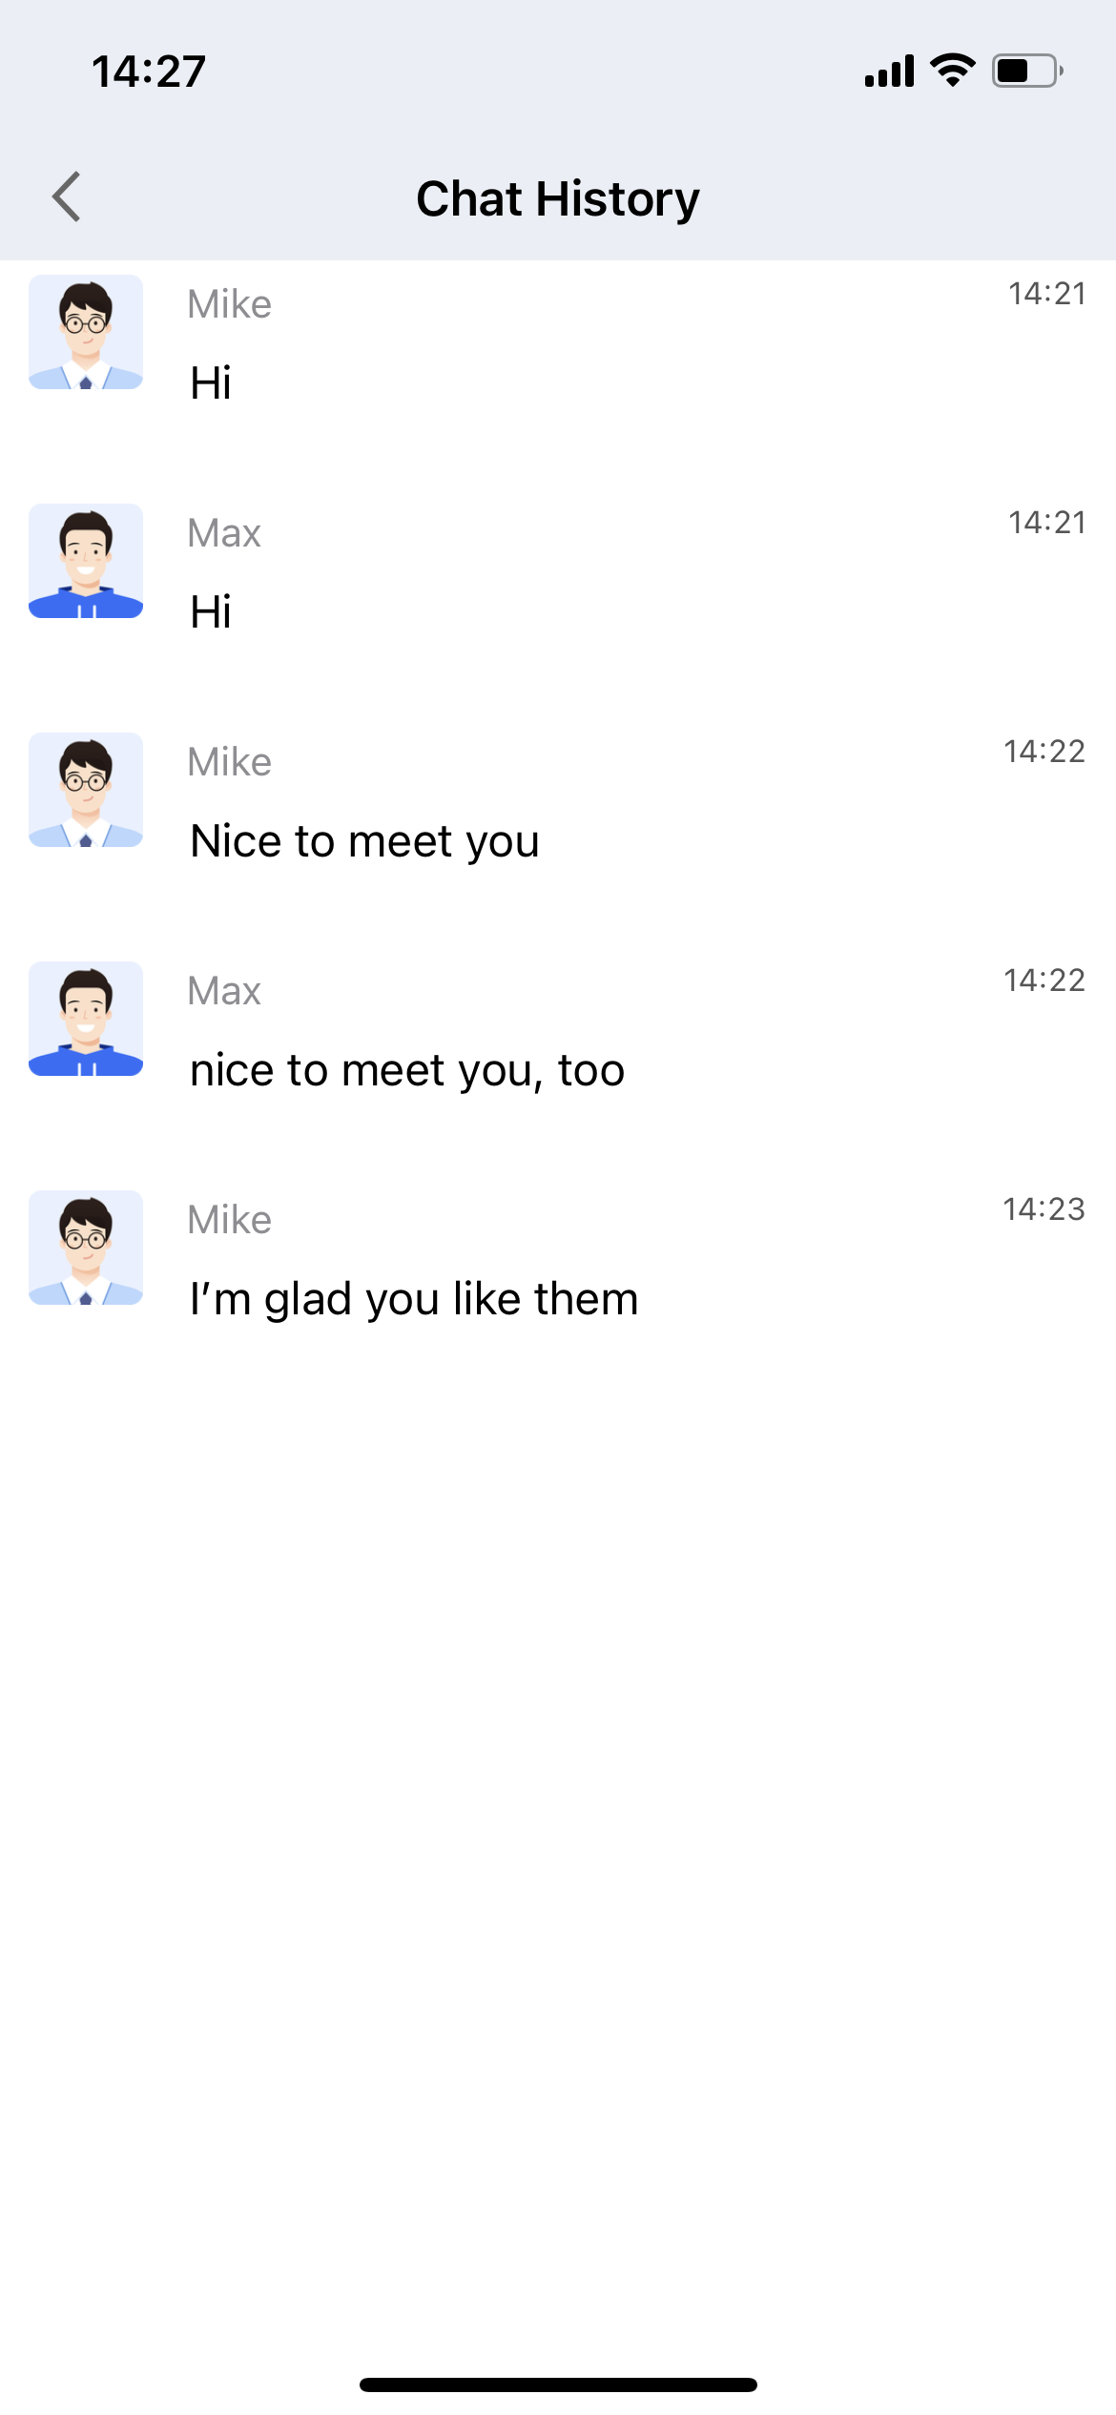Viewport: 1116px width, 2415px height.
Task: Select the "Hi" message sent by Mike
Action: coord(211,383)
